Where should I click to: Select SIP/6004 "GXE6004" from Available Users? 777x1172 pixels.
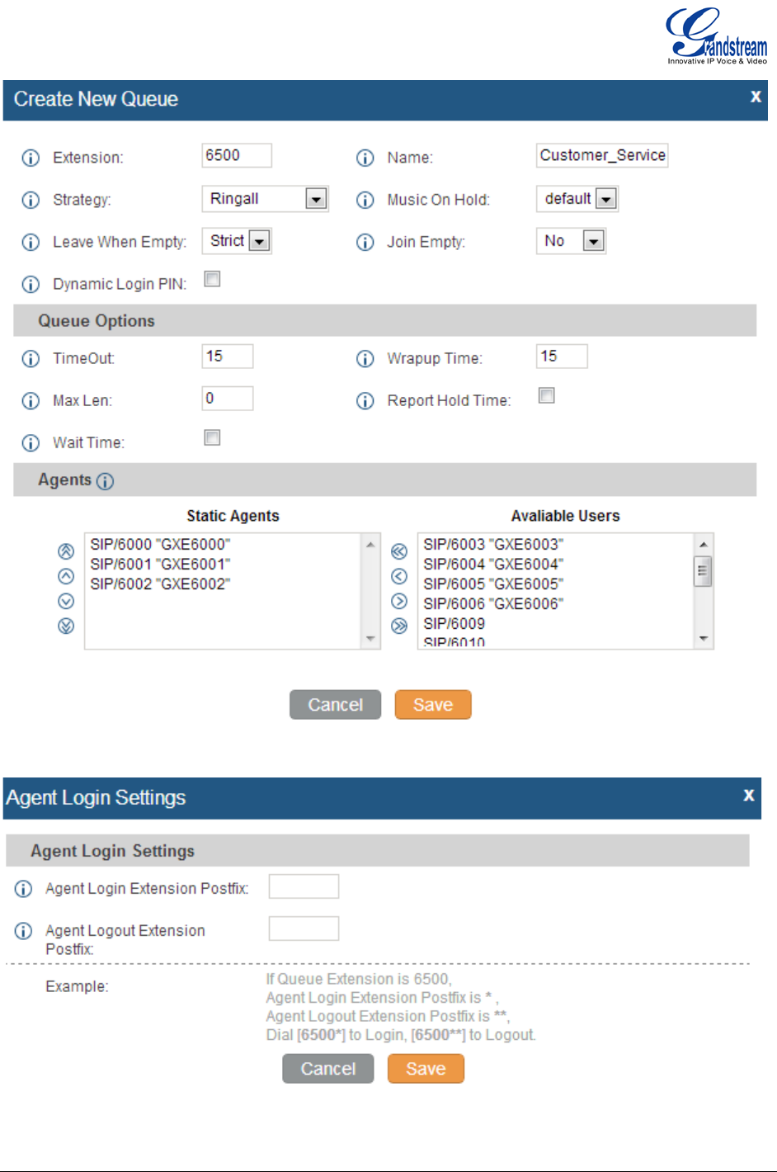493,565
